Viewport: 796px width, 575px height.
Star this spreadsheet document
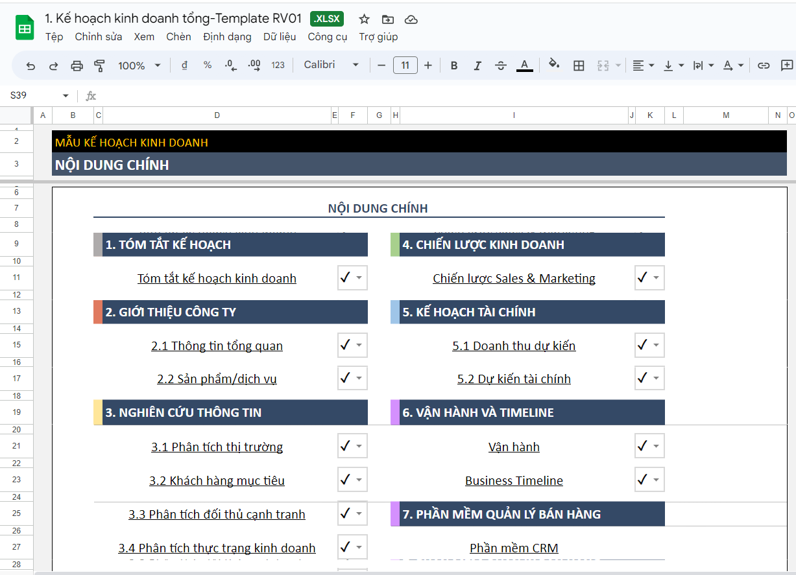pyautogui.click(x=365, y=19)
